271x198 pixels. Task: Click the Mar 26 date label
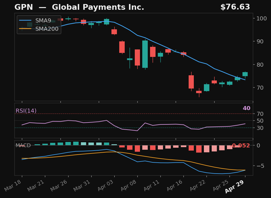(59, 185)
